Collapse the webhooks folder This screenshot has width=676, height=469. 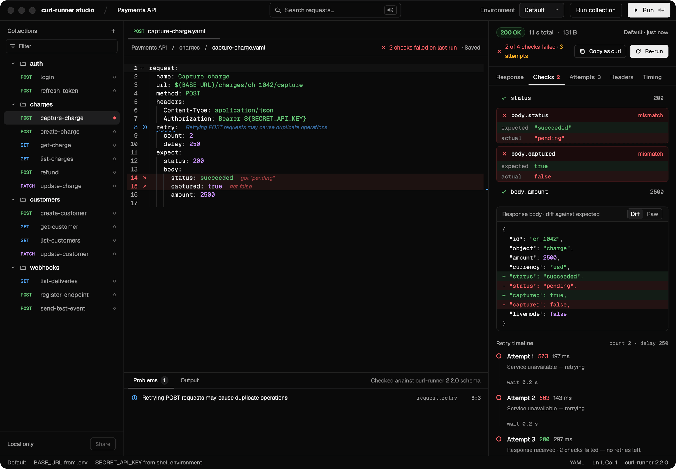coord(13,267)
